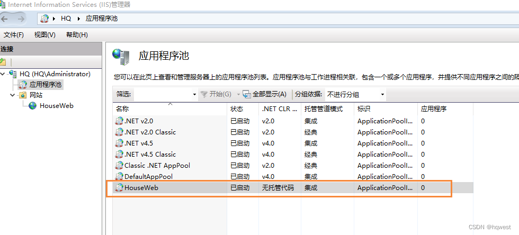Image resolution: width=519 pixels, height=235 pixels.
Task: Click the IIS title bar app icon
Action: 3,4
